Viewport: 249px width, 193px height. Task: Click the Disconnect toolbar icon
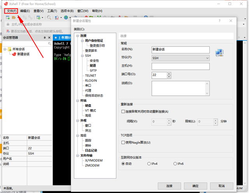pos(30,18)
